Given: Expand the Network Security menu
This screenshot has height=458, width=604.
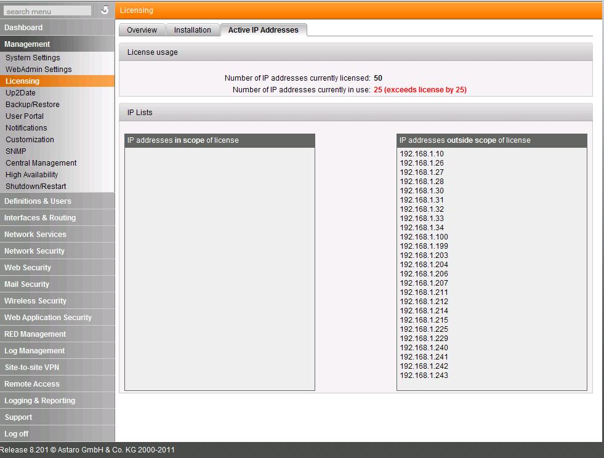Looking at the screenshot, I should [x=34, y=251].
